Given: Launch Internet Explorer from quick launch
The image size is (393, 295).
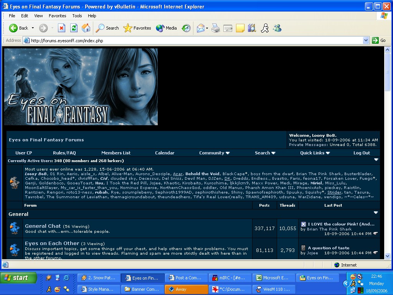Looking at the screenshot, I should point(66,277).
